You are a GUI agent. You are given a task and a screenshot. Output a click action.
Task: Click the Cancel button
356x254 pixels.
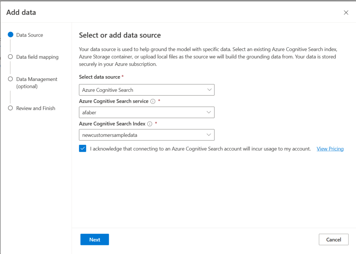coord(333,239)
